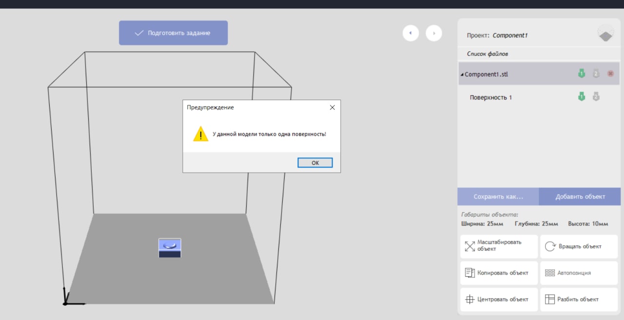Screen dimensions: 624x320
Task: Go to previous view with left arrow
Action: click(x=410, y=33)
